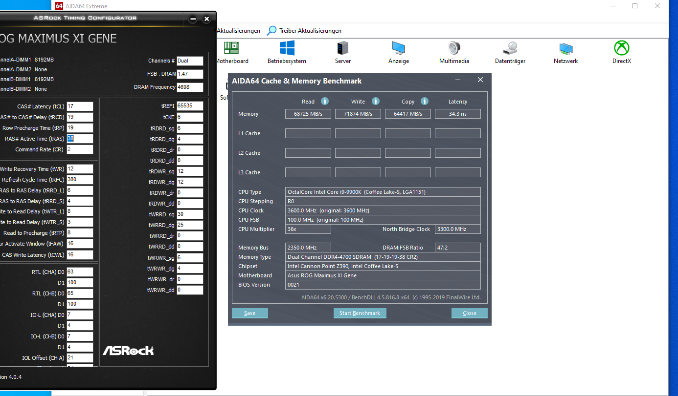Click the Save button in benchmark dialog
678x396 pixels.
250,313
